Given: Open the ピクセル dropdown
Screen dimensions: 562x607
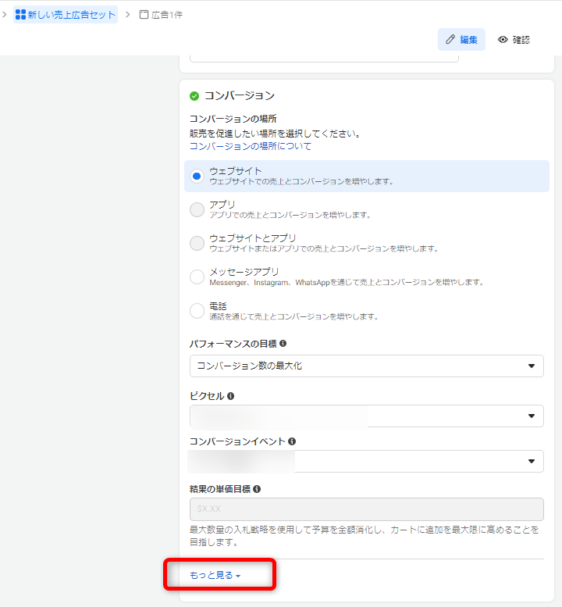Looking at the screenshot, I should coord(366,416).
